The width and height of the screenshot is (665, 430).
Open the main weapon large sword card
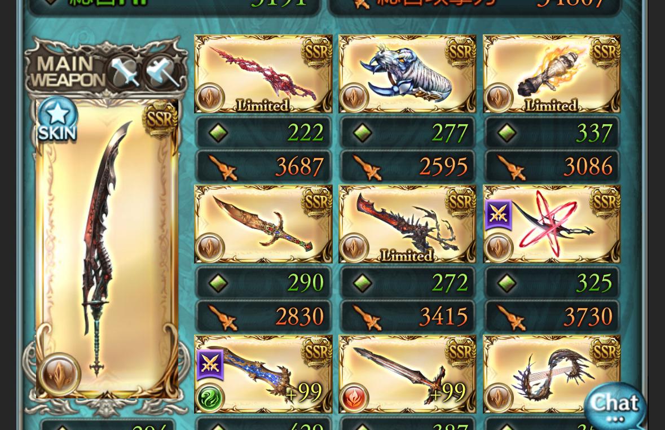coord(107,249)
